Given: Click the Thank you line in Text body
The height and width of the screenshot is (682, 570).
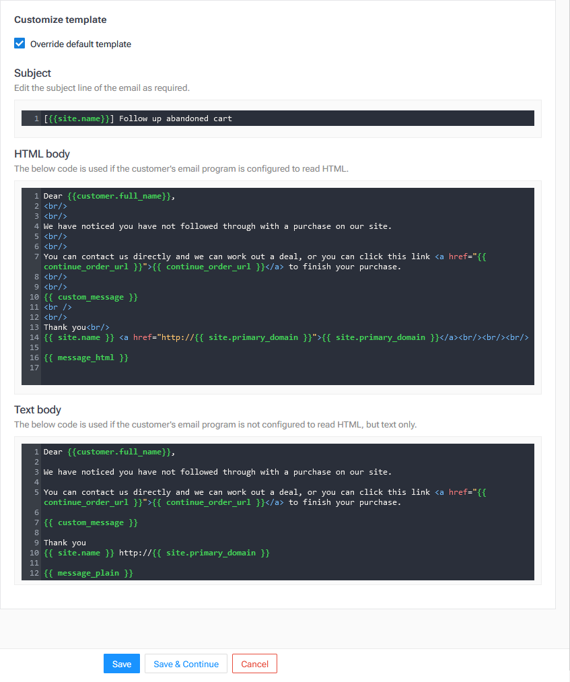Looking at the screenshot, I should click(65, 543).
